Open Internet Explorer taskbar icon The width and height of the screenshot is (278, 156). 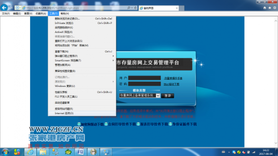(30, 152)
